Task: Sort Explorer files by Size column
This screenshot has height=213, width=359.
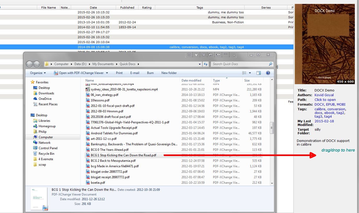Action: coord(252,80)
